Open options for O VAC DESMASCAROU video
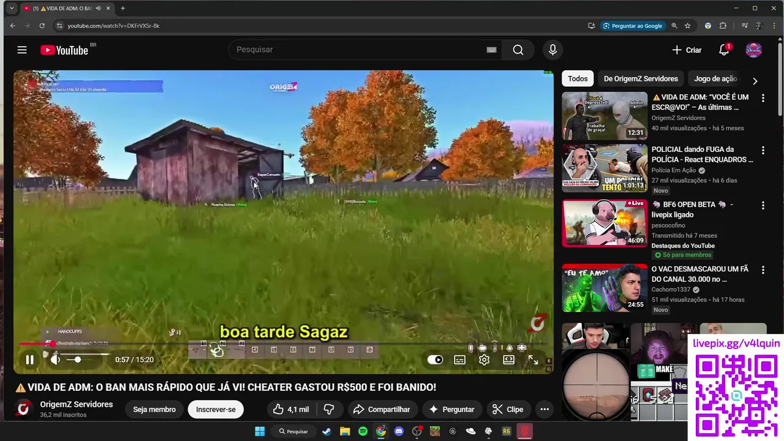 coord(763,270)
